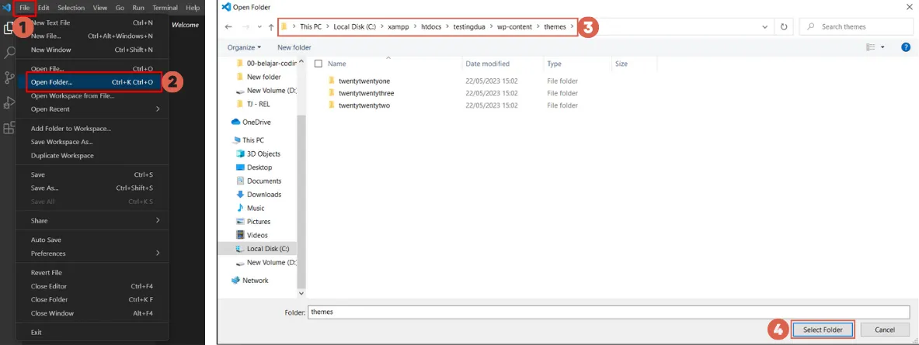919x345 pixels.
Task: Sort by the Type column header
Action: click(554, 64)
